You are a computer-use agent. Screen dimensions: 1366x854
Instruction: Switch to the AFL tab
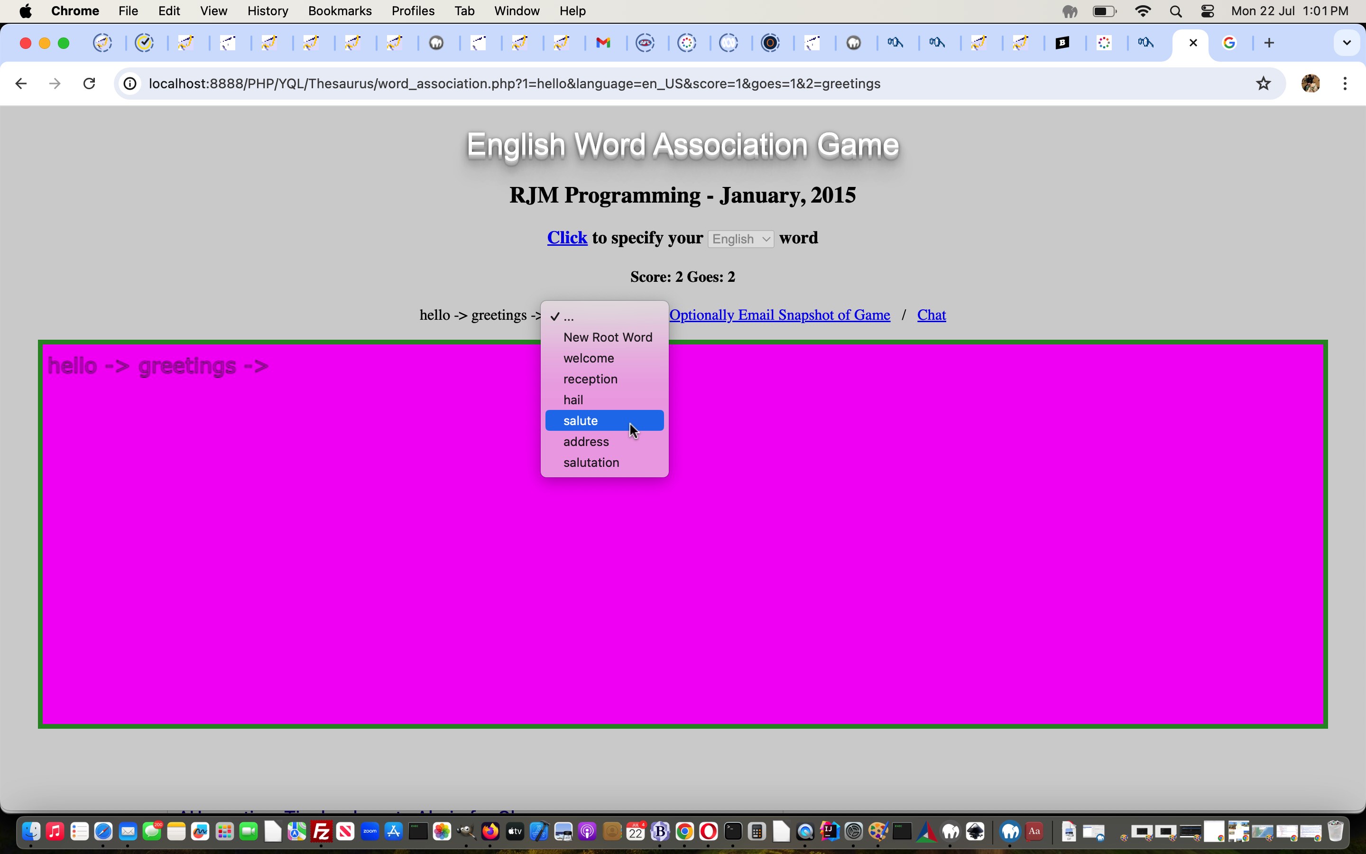(646, 43)
